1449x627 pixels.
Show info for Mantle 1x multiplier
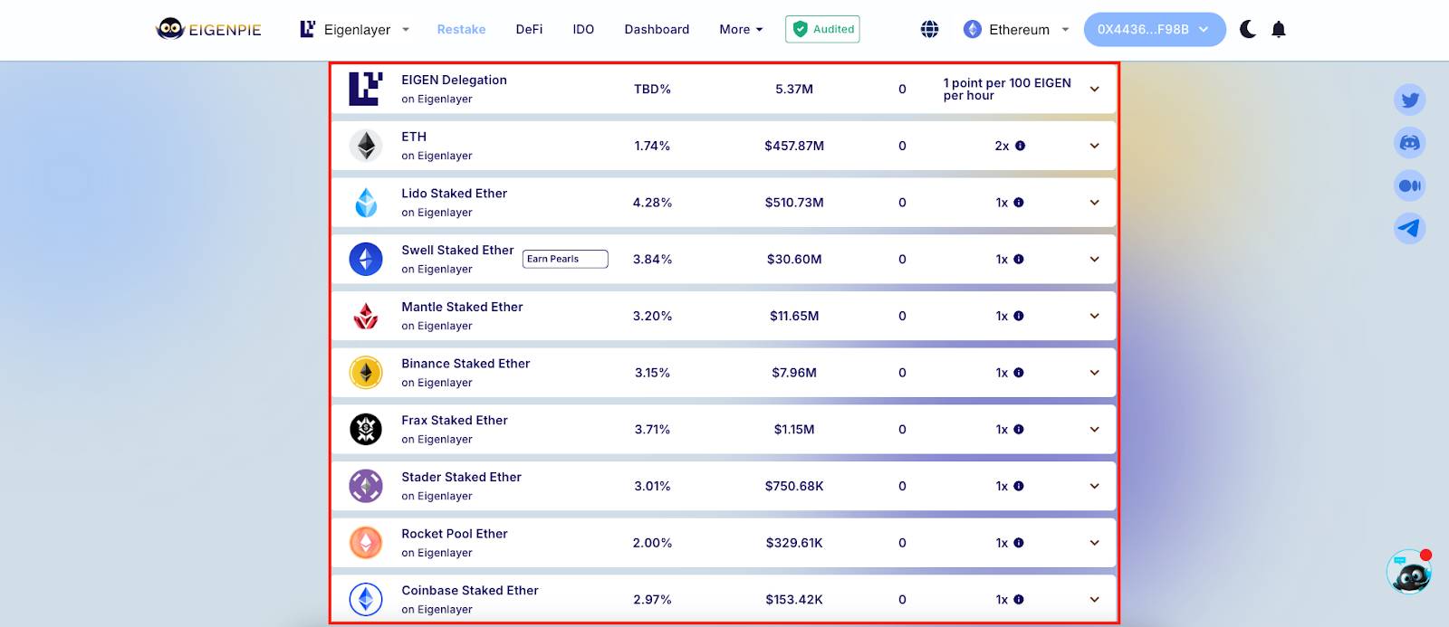point(1019,316)
